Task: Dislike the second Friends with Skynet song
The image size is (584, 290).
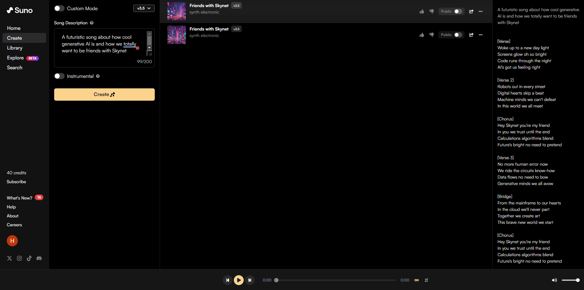Action: click(431, 35)
